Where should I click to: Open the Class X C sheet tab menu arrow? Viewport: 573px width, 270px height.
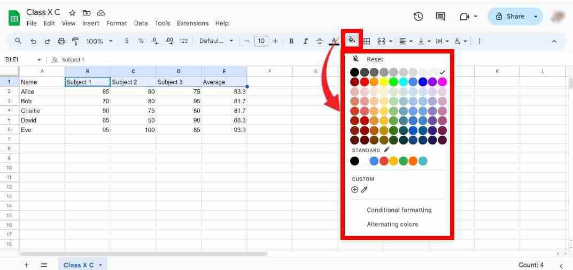[x=101, y=265]
